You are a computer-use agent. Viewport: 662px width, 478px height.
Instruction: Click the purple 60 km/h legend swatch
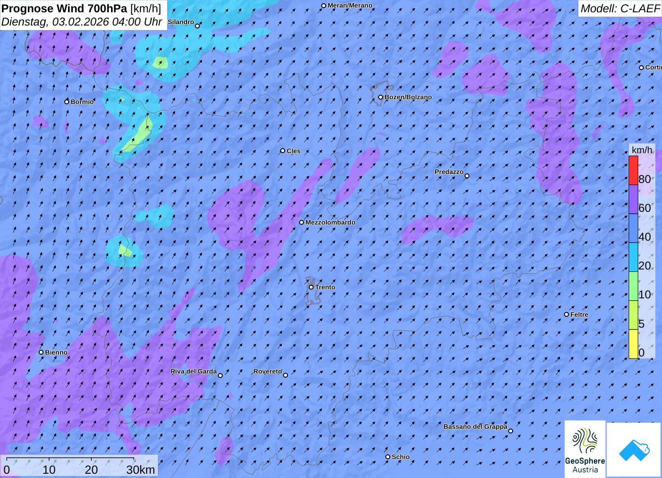[x=633, y=199]
